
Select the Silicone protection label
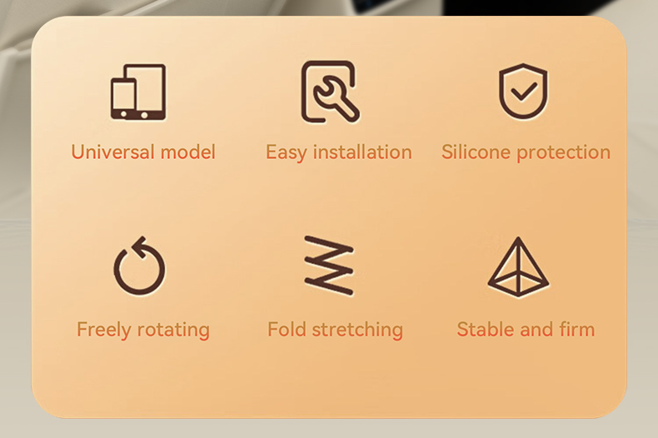pos(526,152)
